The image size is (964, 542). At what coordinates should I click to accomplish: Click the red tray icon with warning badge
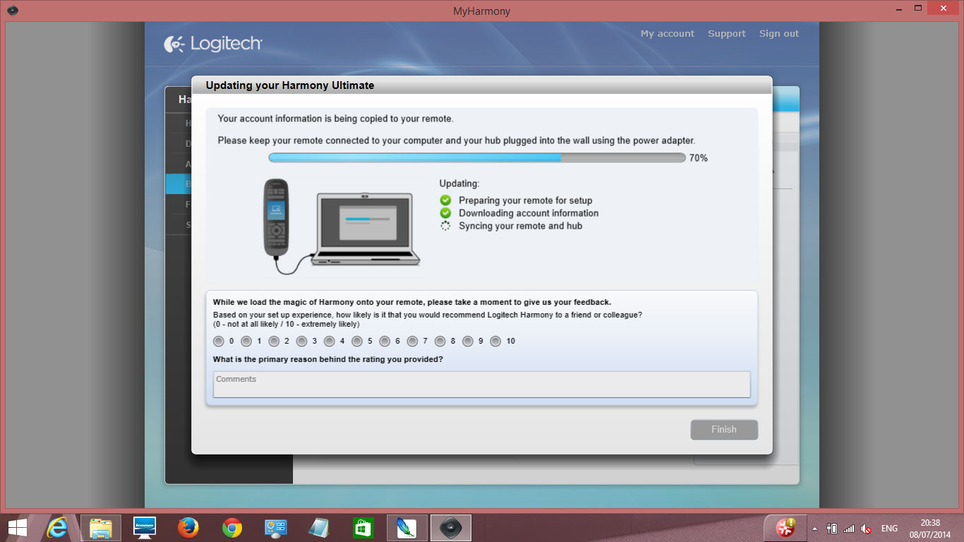pyautogui.click(x=786, y=528)
